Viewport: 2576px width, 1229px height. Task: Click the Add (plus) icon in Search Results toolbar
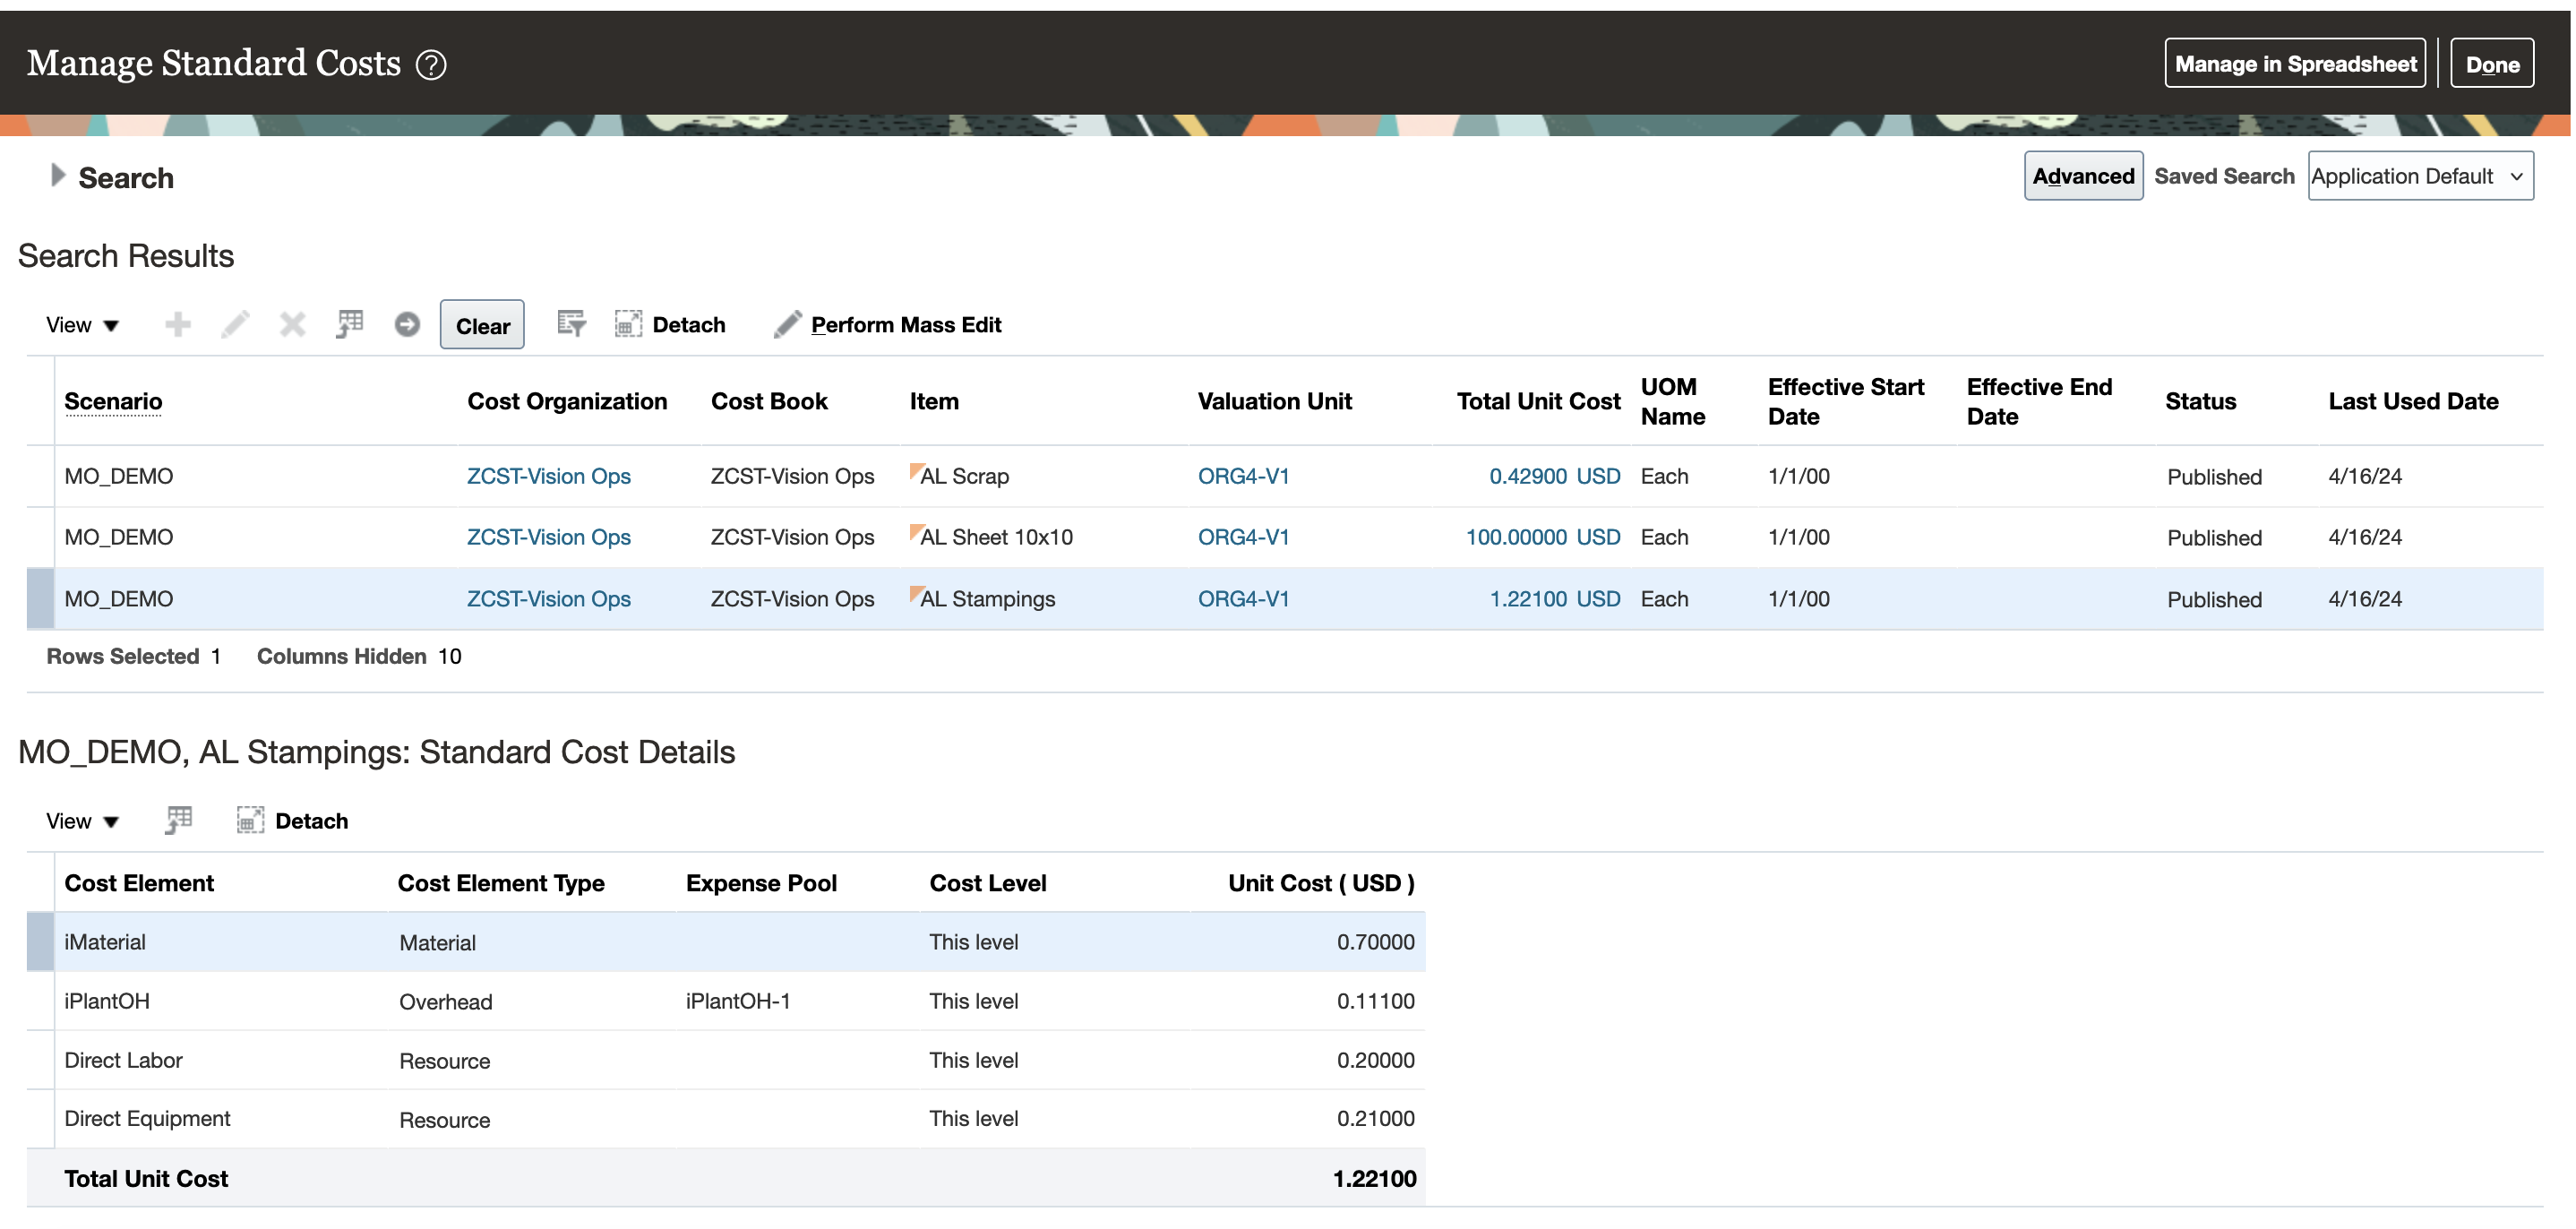pyautogui.click(x=178, y=325)
